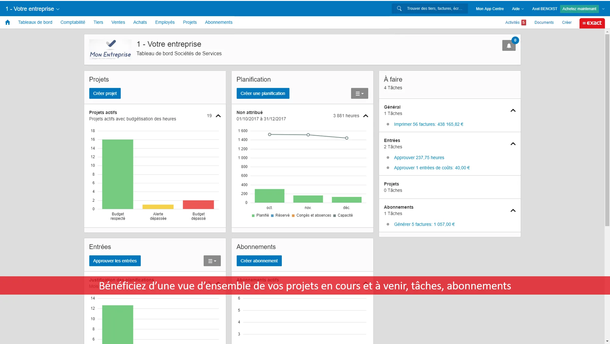This screenshot has height=344, width=610.
Task: Open Mon App Centre link
Action: click(490, 9)
